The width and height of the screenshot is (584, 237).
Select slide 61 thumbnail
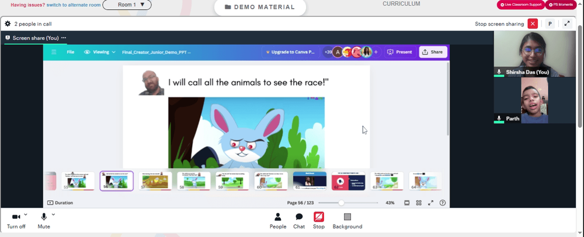point(310,181)
